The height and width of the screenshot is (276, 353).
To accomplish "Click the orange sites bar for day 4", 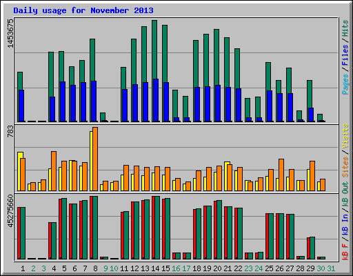I will (54, 171).
